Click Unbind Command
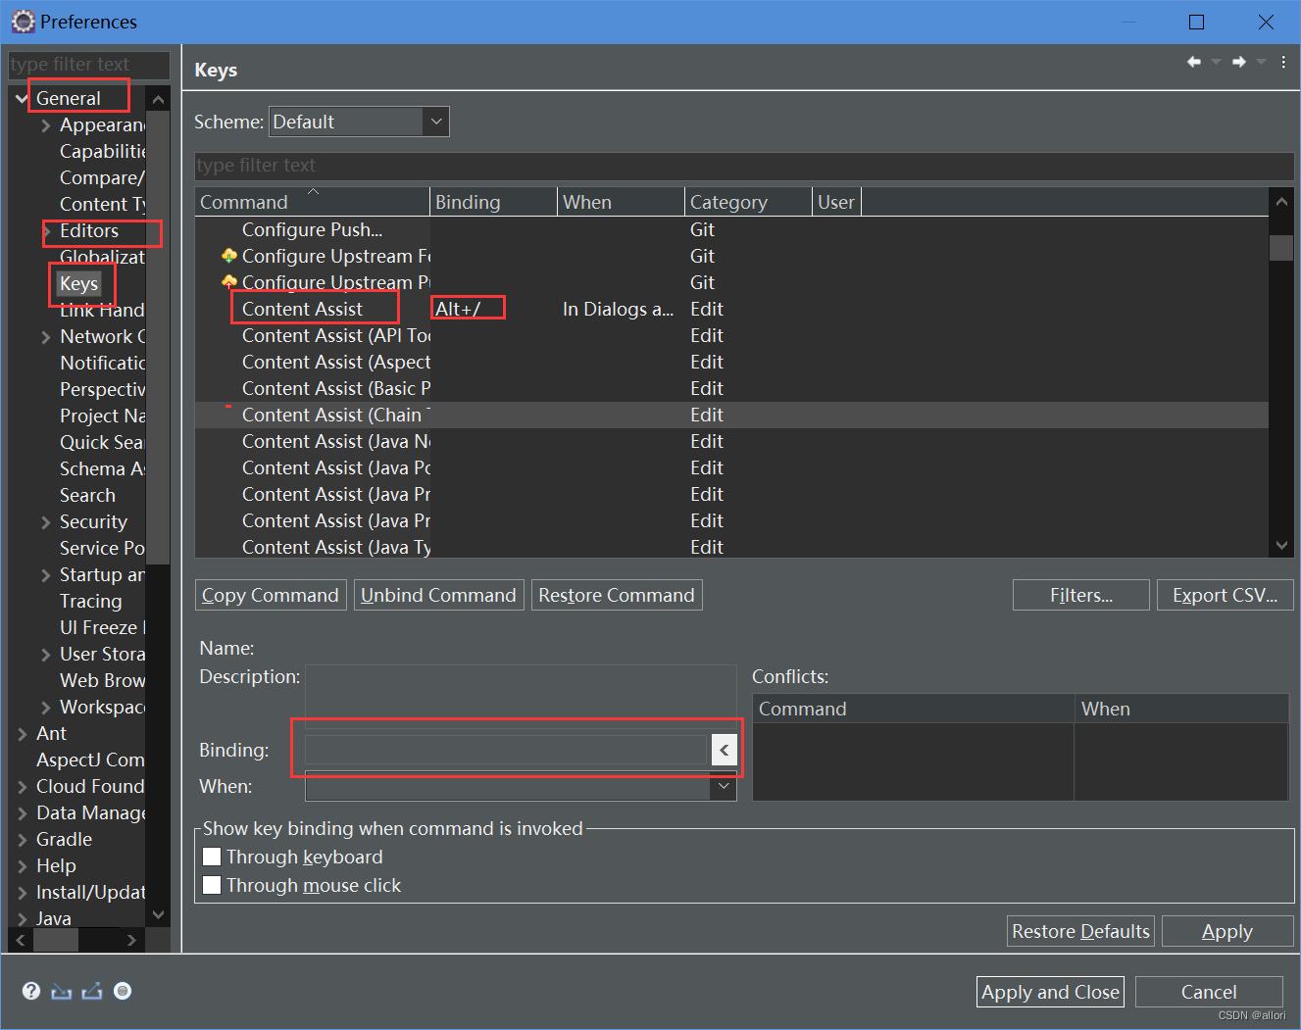Screen dimensions: 1301x1030 pos(438,594)
